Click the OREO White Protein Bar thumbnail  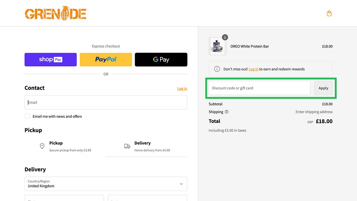218,46
